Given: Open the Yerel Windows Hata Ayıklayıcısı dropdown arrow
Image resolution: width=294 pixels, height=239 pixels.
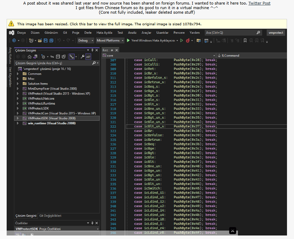Looking at the screenshot, I should pyautogui.click(x=177, y=41).
